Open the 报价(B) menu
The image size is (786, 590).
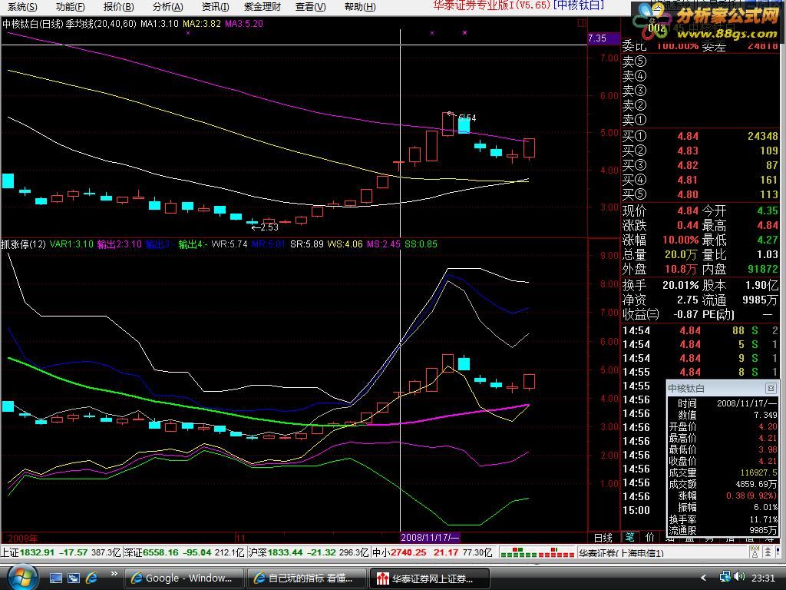(x=119, y=7)
